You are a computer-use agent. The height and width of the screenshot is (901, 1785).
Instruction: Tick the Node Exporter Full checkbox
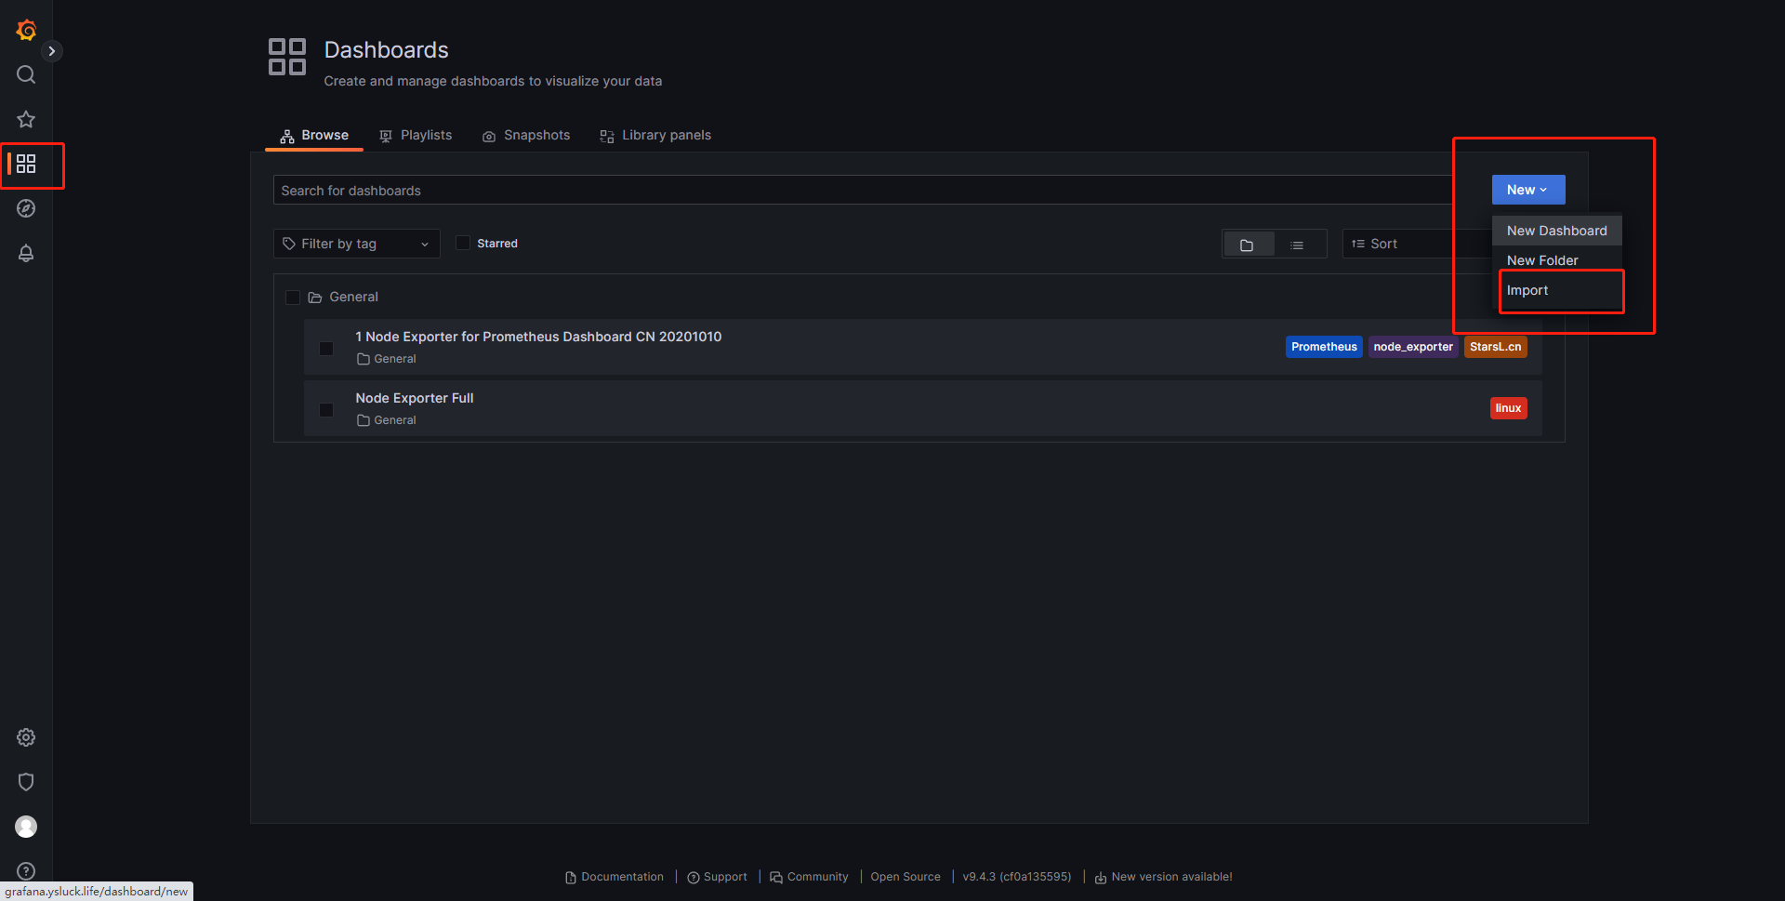[326, 410]
